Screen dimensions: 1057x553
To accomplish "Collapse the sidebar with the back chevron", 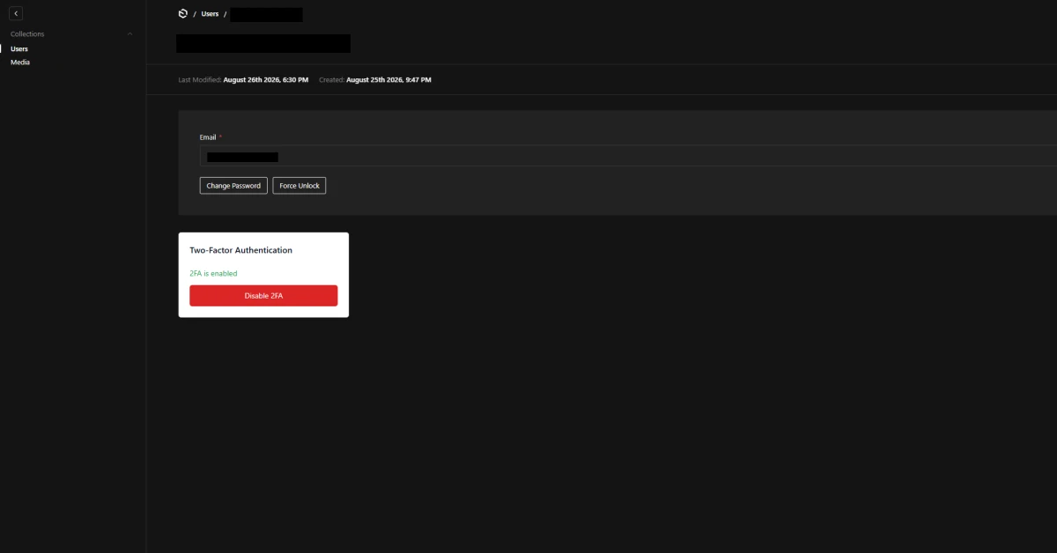I will click(16, 13).
